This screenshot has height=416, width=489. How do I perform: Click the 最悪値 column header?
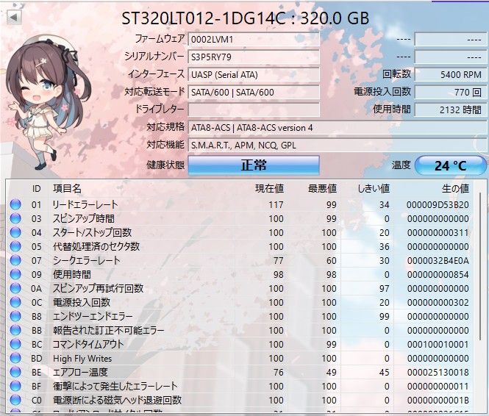click(x=323, y=189)
